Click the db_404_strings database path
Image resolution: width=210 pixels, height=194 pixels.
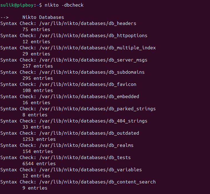(x=93, y=121)
